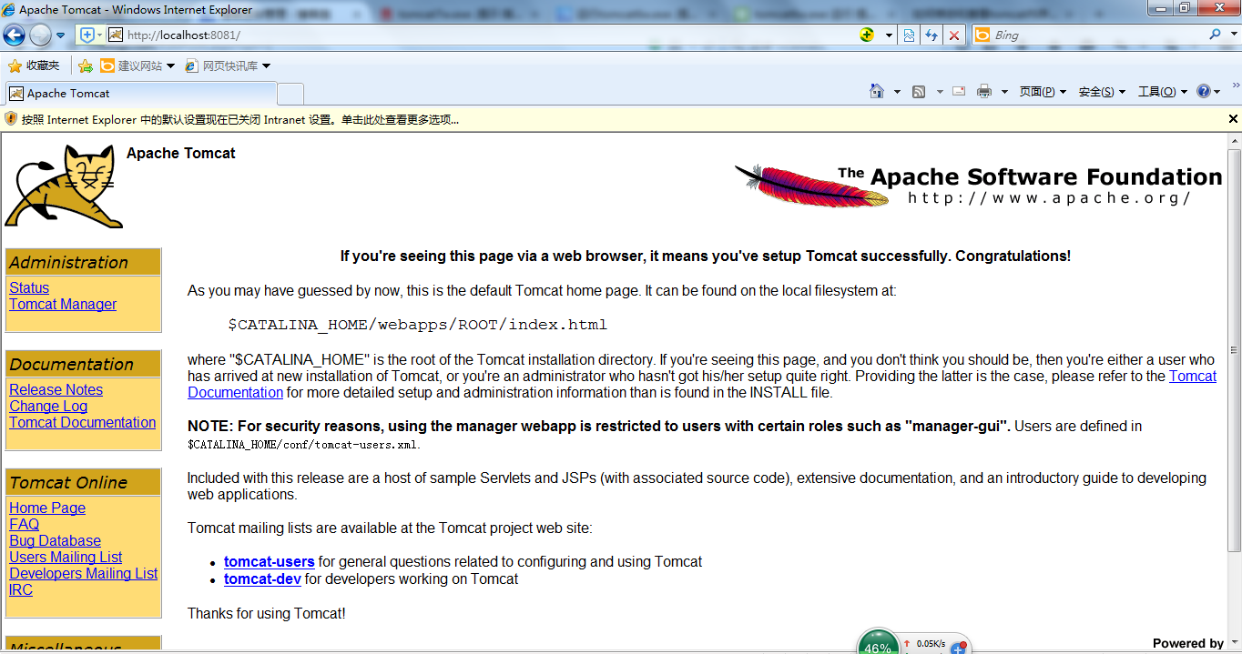Click the magnifier search icon
This screenshot has height=654, width=1242.
(x=1215, y=35)
